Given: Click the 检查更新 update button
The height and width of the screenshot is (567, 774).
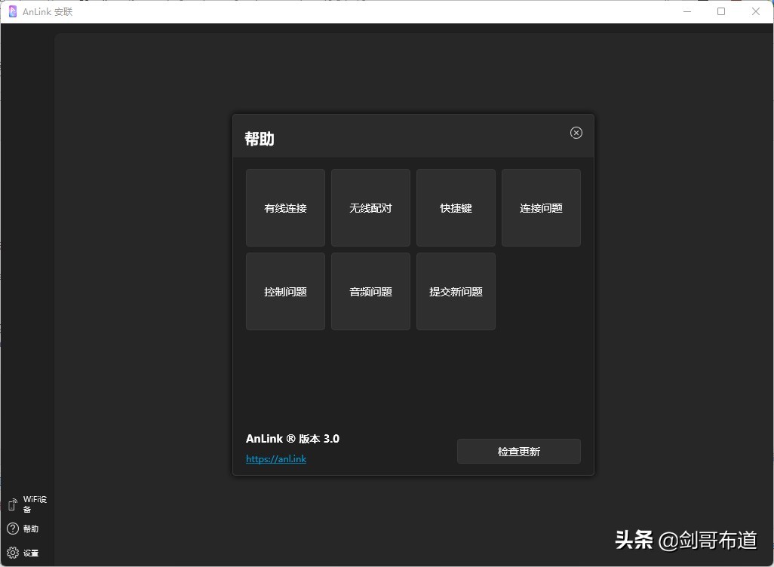Looking at the screenshot, I should [x=518, y=451].
